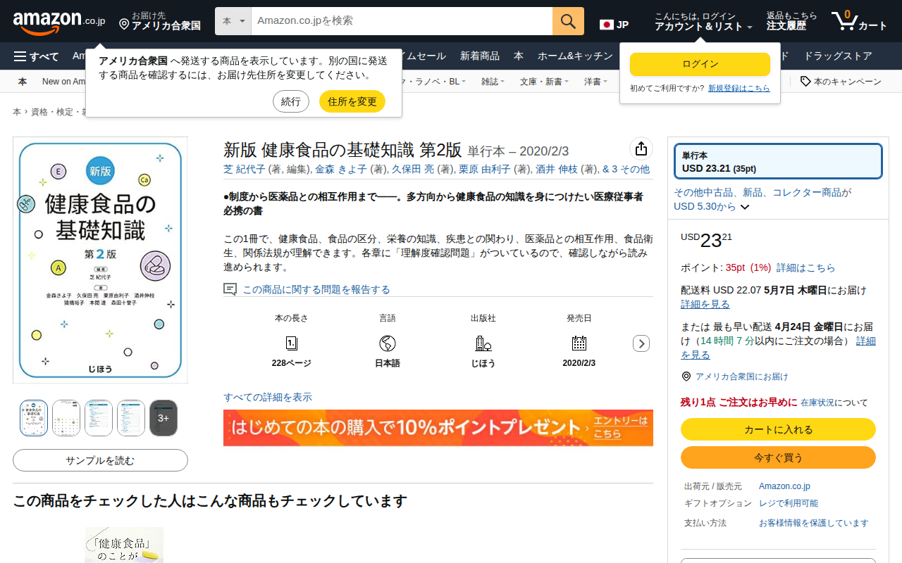Open the ホーム&キッチン nav item
This screenshot has height=563, width=902.
pos(575,56)
